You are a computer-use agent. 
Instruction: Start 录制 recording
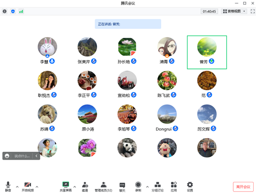click(x=138, y=187)
